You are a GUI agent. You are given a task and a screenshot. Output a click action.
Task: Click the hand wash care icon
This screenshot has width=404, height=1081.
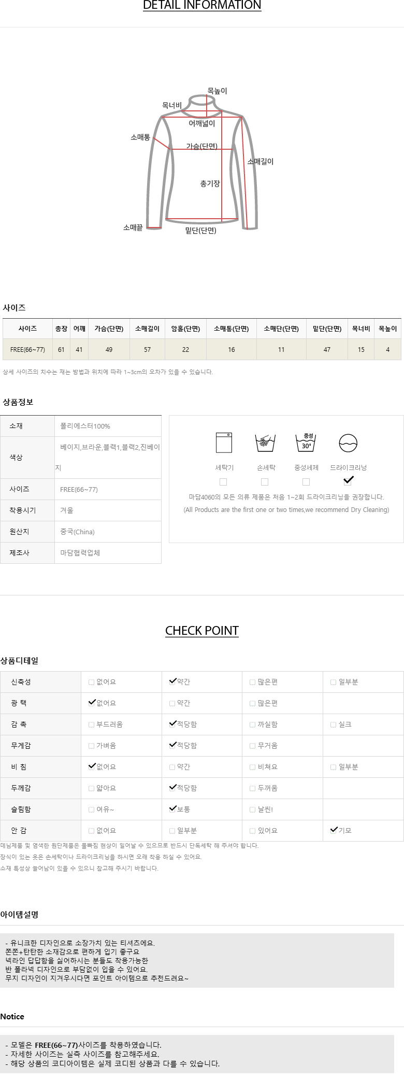[x=265, y=443]
